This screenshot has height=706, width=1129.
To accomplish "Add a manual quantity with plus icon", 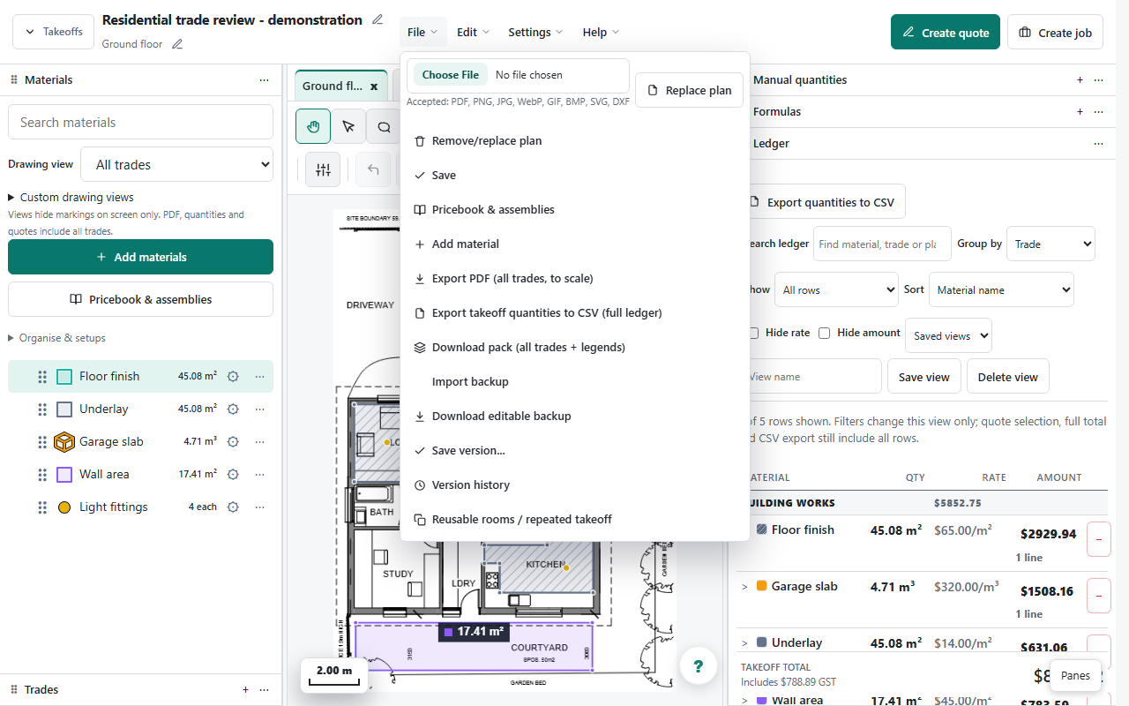I will click(1080, 79).
